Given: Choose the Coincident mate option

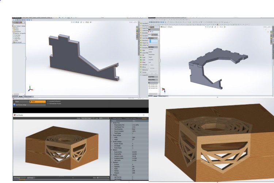Looking at the screenshot, I should pyautogui.click(x=151, y=49).
